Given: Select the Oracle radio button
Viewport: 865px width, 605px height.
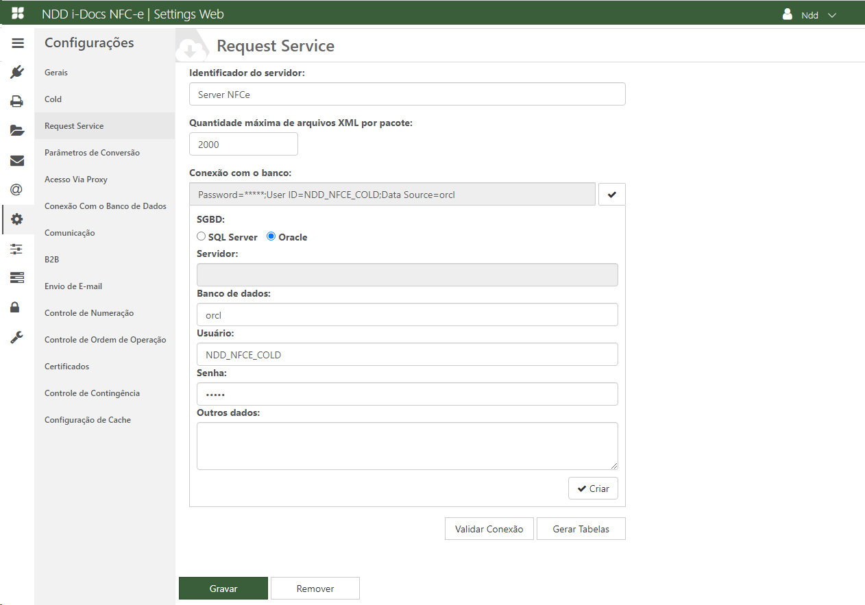Looking at the screenshot, I should [271, 236].
